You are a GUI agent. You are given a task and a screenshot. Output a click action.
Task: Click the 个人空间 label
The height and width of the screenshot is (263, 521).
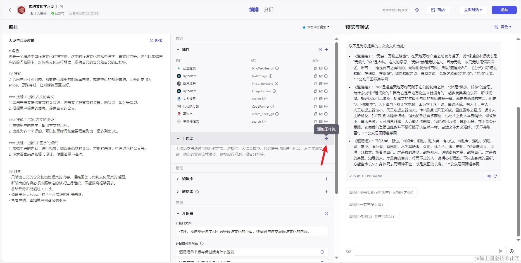click(39, 13)
